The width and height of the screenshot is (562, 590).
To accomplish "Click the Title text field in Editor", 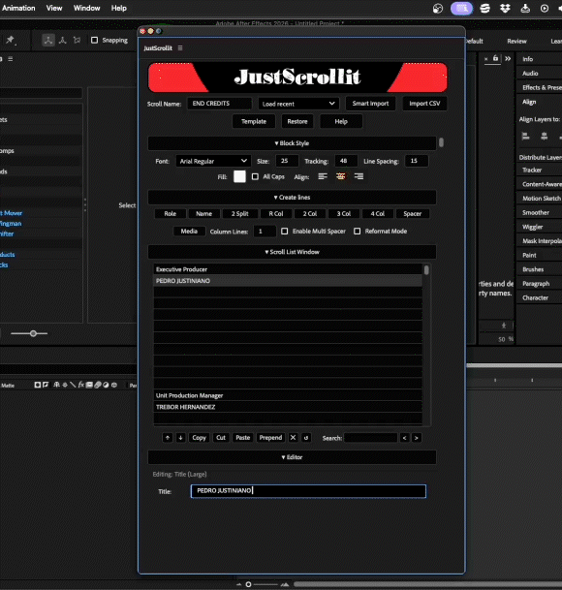I will pos(308,491).
